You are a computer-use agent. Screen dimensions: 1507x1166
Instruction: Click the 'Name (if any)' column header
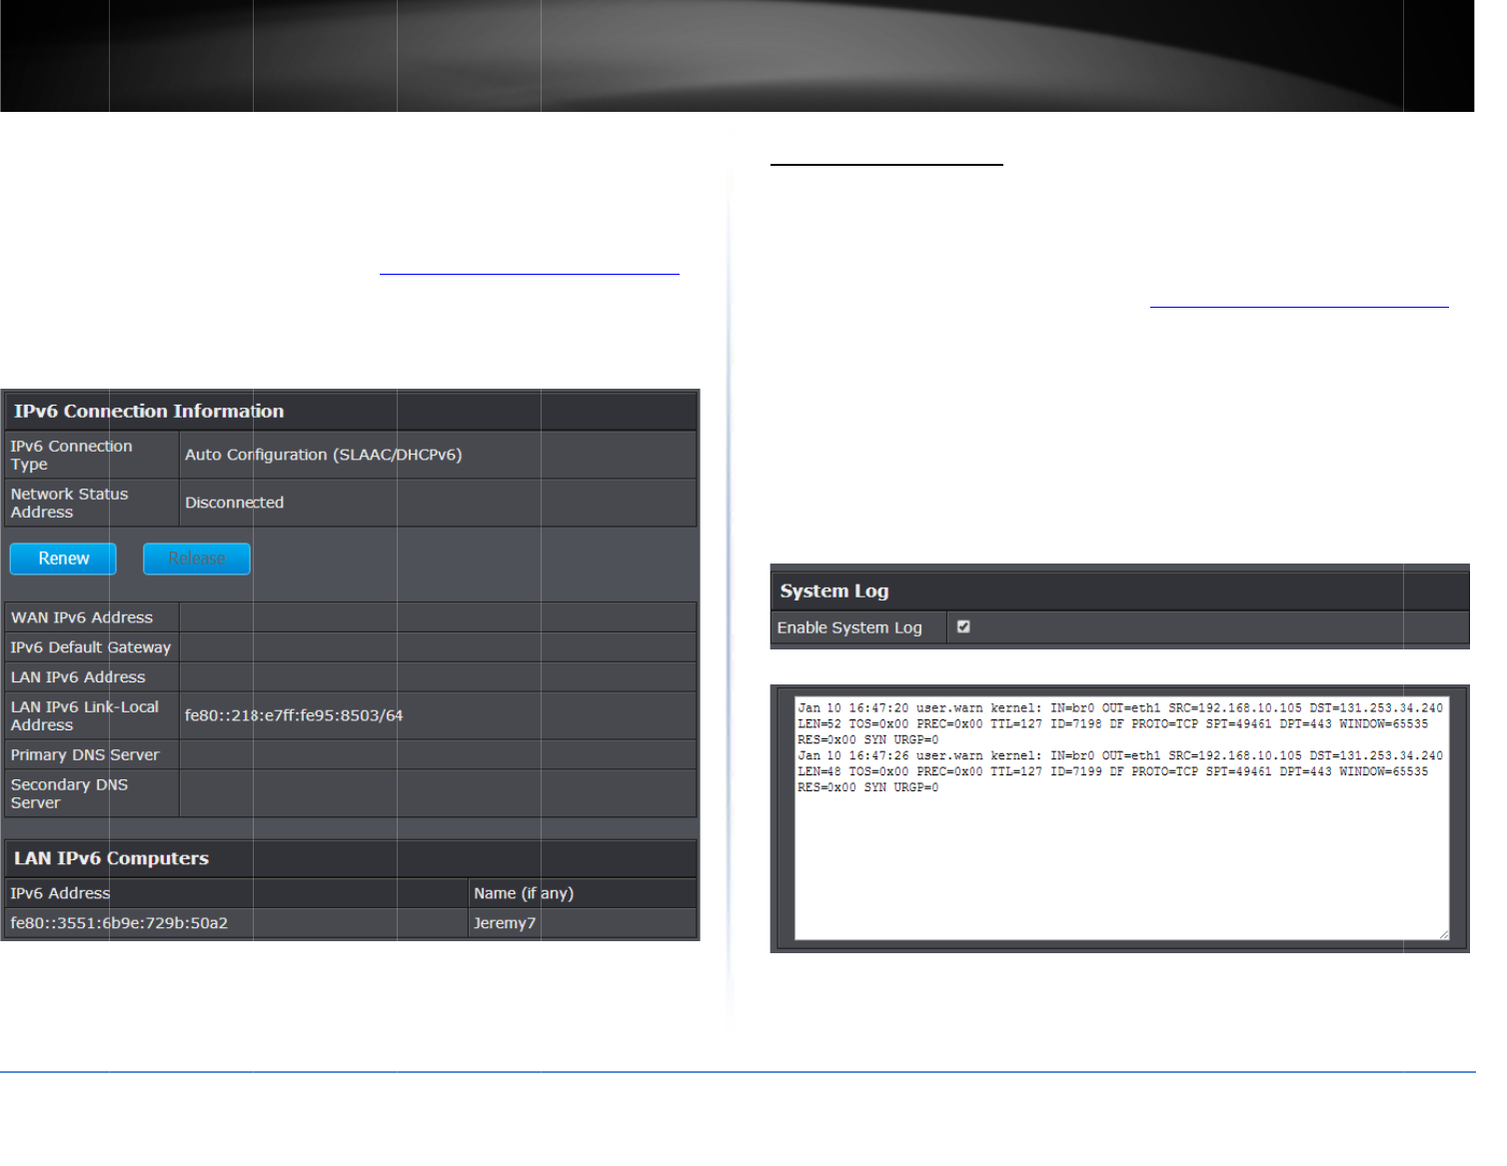(x=524, y=893)
